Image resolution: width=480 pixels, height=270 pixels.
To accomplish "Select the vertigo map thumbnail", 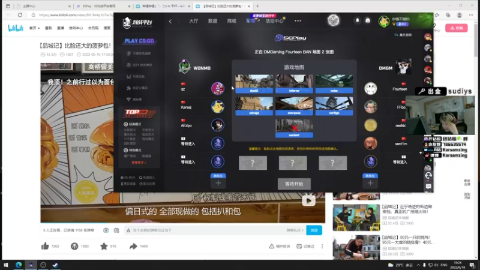I will pyautogui.click(x=334, y=106).
